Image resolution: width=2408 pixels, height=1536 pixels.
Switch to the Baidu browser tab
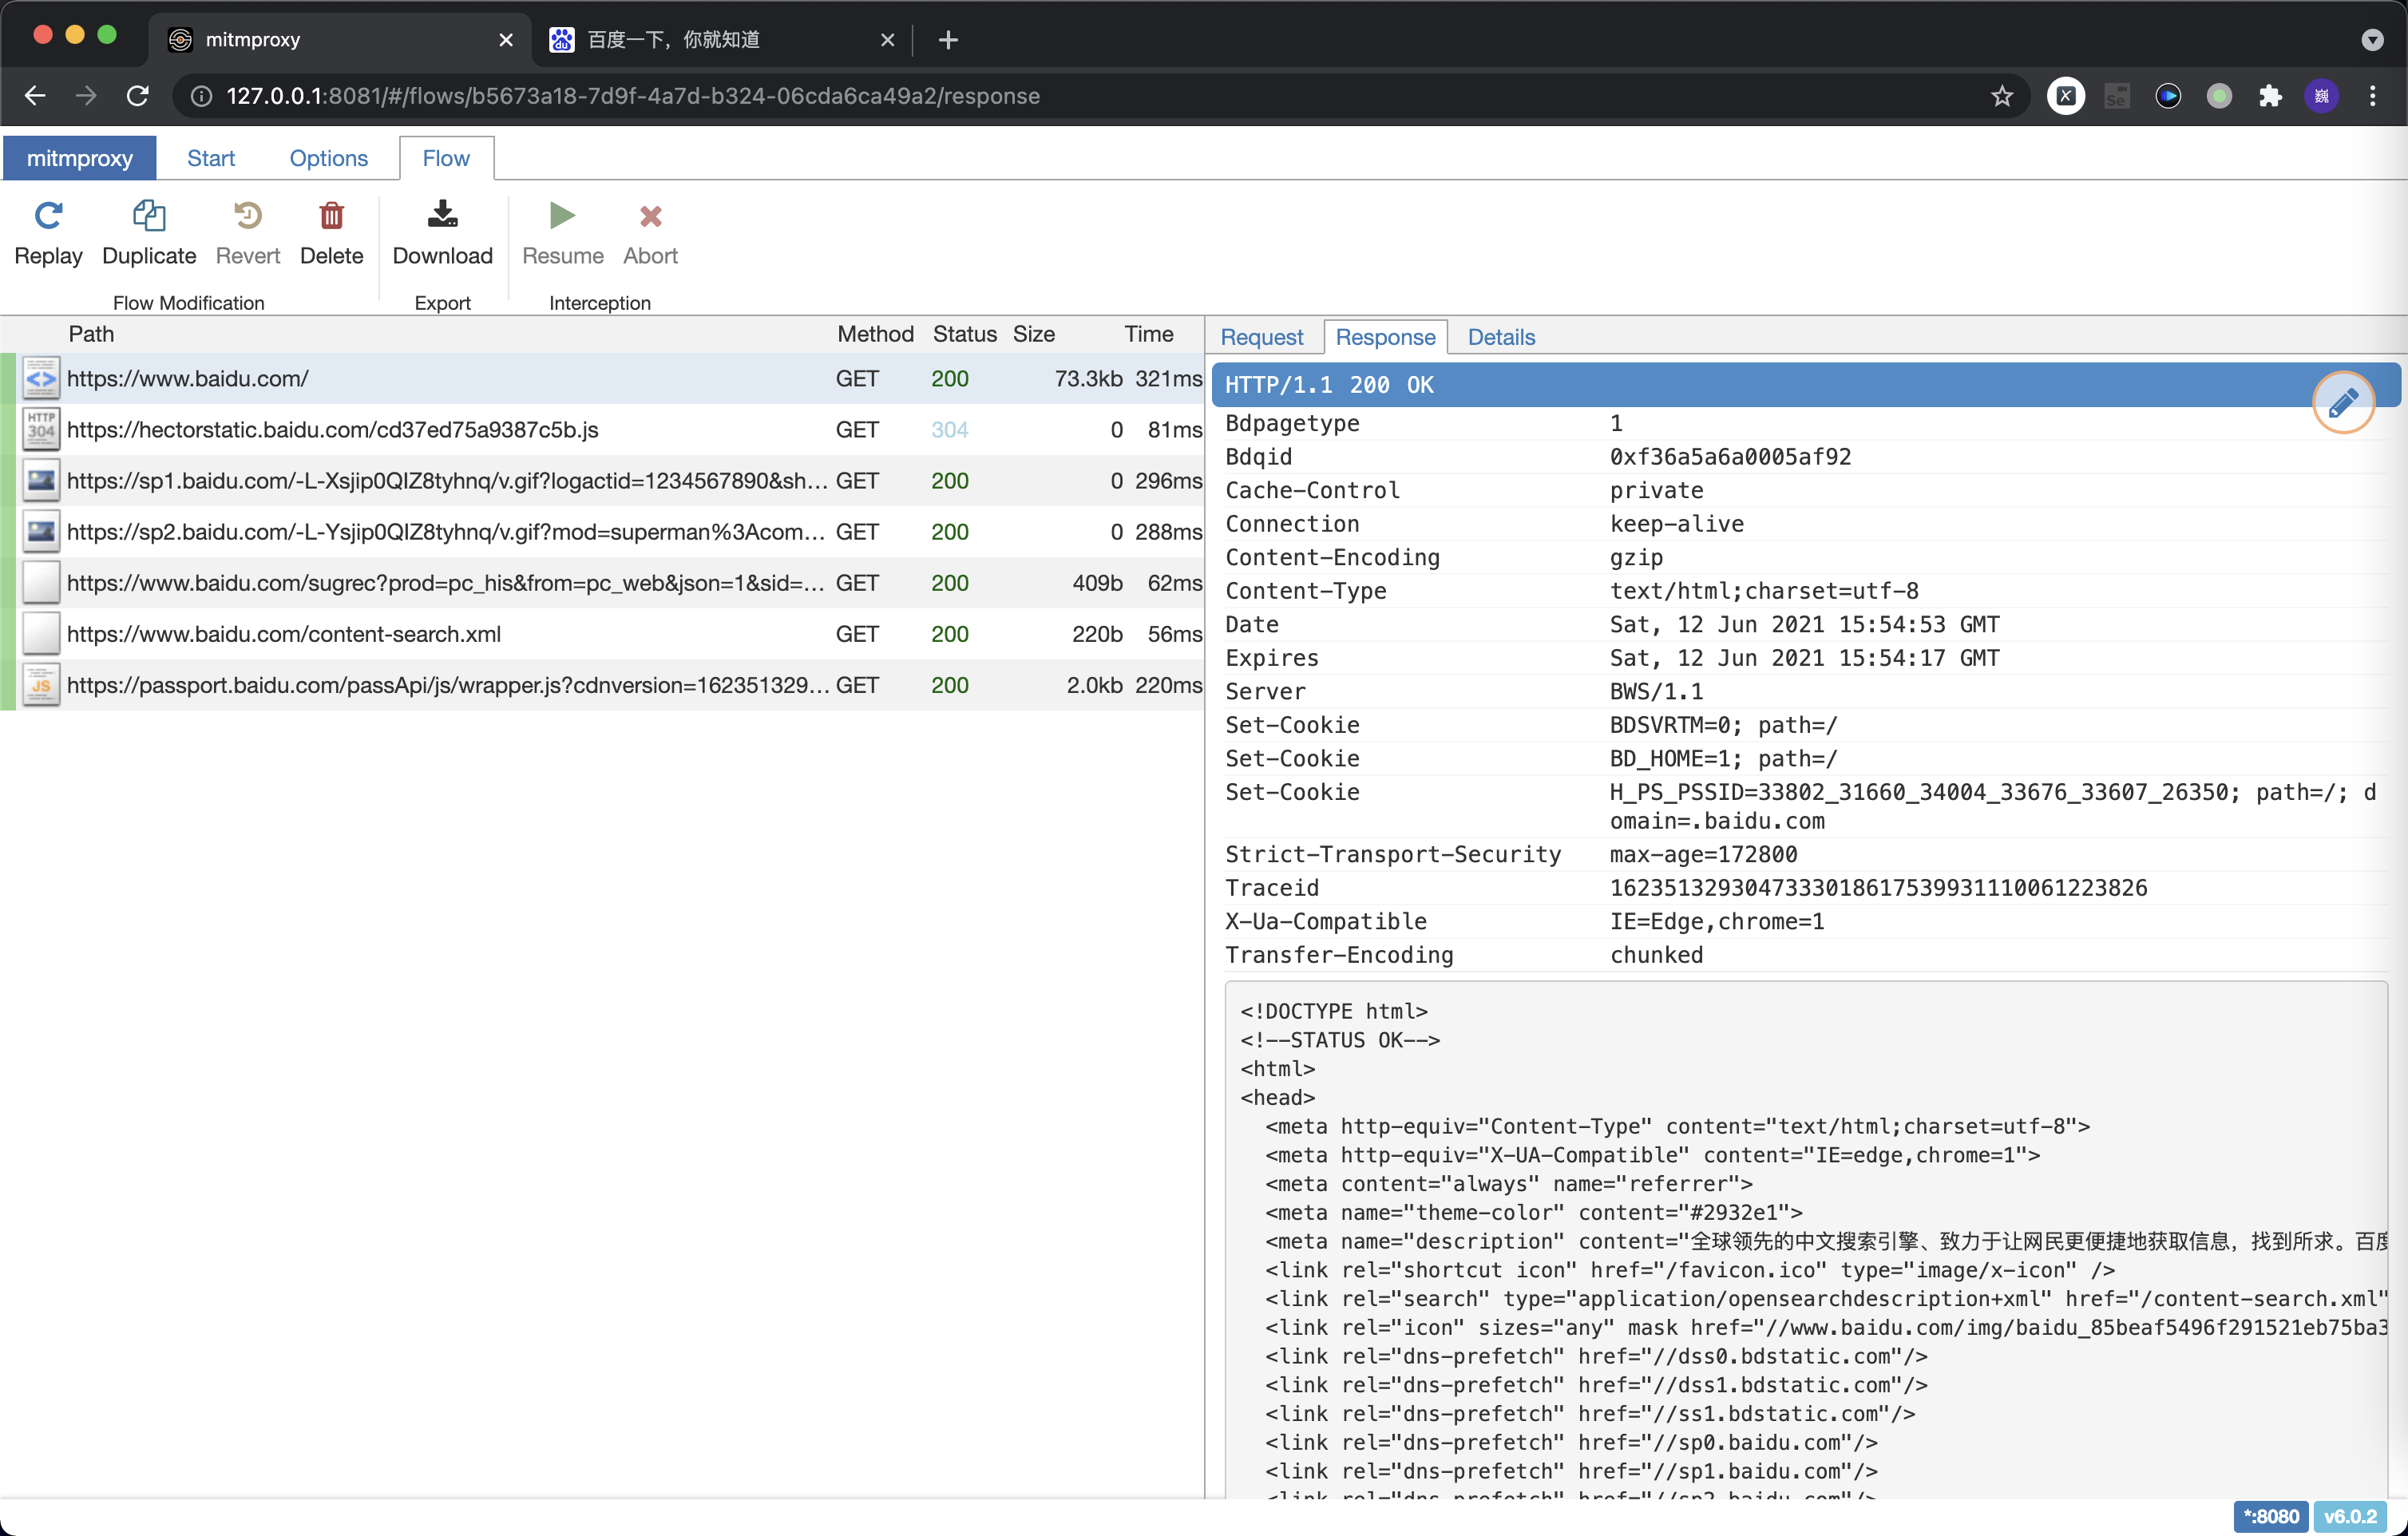pyautogui.click(x=721, y=40)
